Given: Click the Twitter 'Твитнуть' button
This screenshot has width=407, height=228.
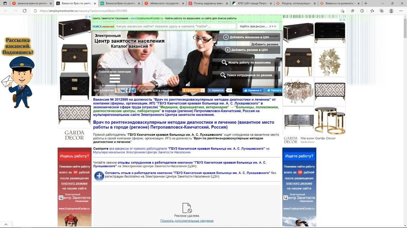Looking at the screenshot, I should (274, 91).
